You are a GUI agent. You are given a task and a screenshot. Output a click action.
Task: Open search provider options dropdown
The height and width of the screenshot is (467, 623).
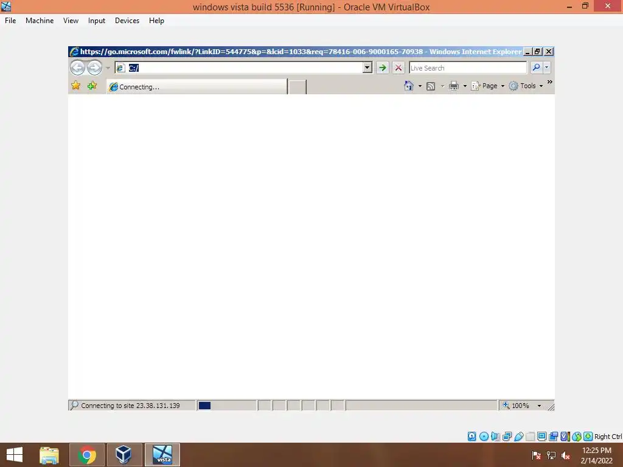(x=547, y=67)
